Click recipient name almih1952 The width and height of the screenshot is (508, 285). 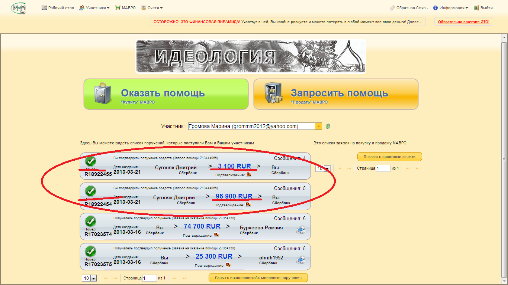pyautogui.click(x=271, y=258)
